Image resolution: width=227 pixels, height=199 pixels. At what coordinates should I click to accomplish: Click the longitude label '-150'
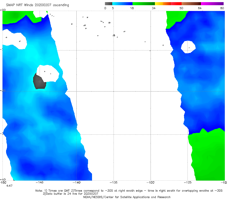3,182
